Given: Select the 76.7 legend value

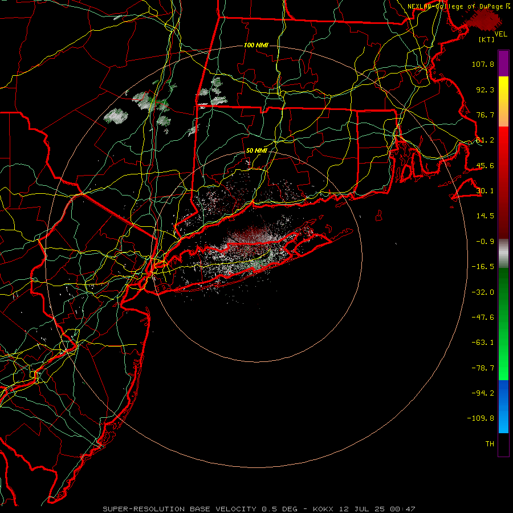Looking at the screenshot, I should point(485,115).
